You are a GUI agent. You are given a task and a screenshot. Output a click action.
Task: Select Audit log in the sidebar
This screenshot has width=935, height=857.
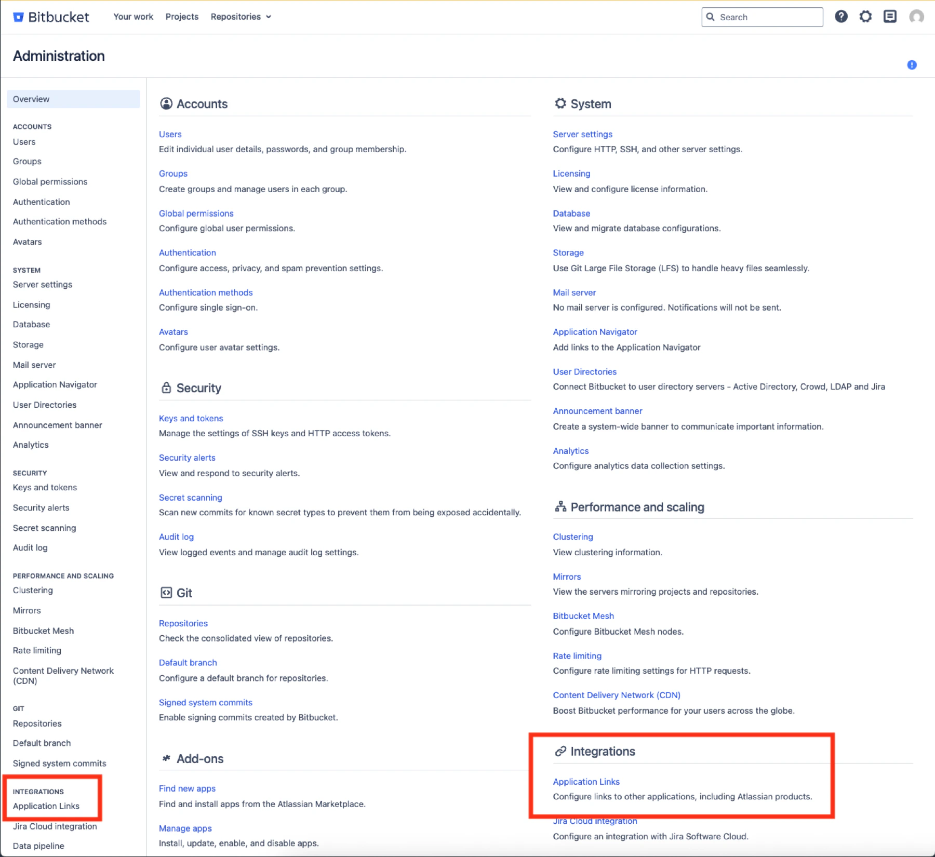point(30,547)
